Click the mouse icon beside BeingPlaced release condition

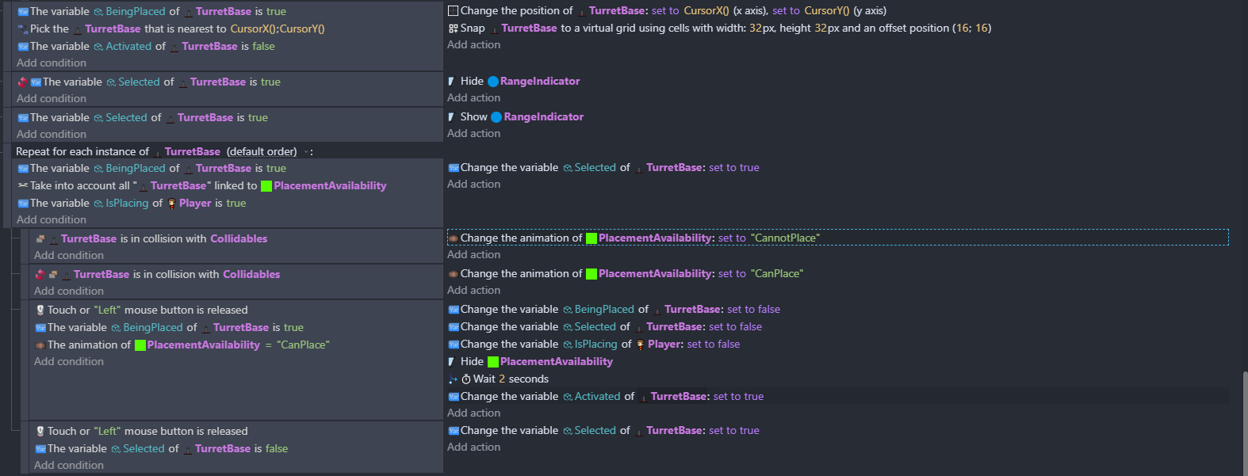(40, 310)
